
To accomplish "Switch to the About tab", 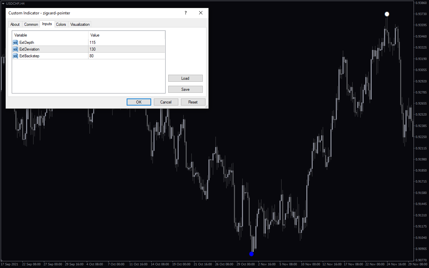I will [15, 24].
